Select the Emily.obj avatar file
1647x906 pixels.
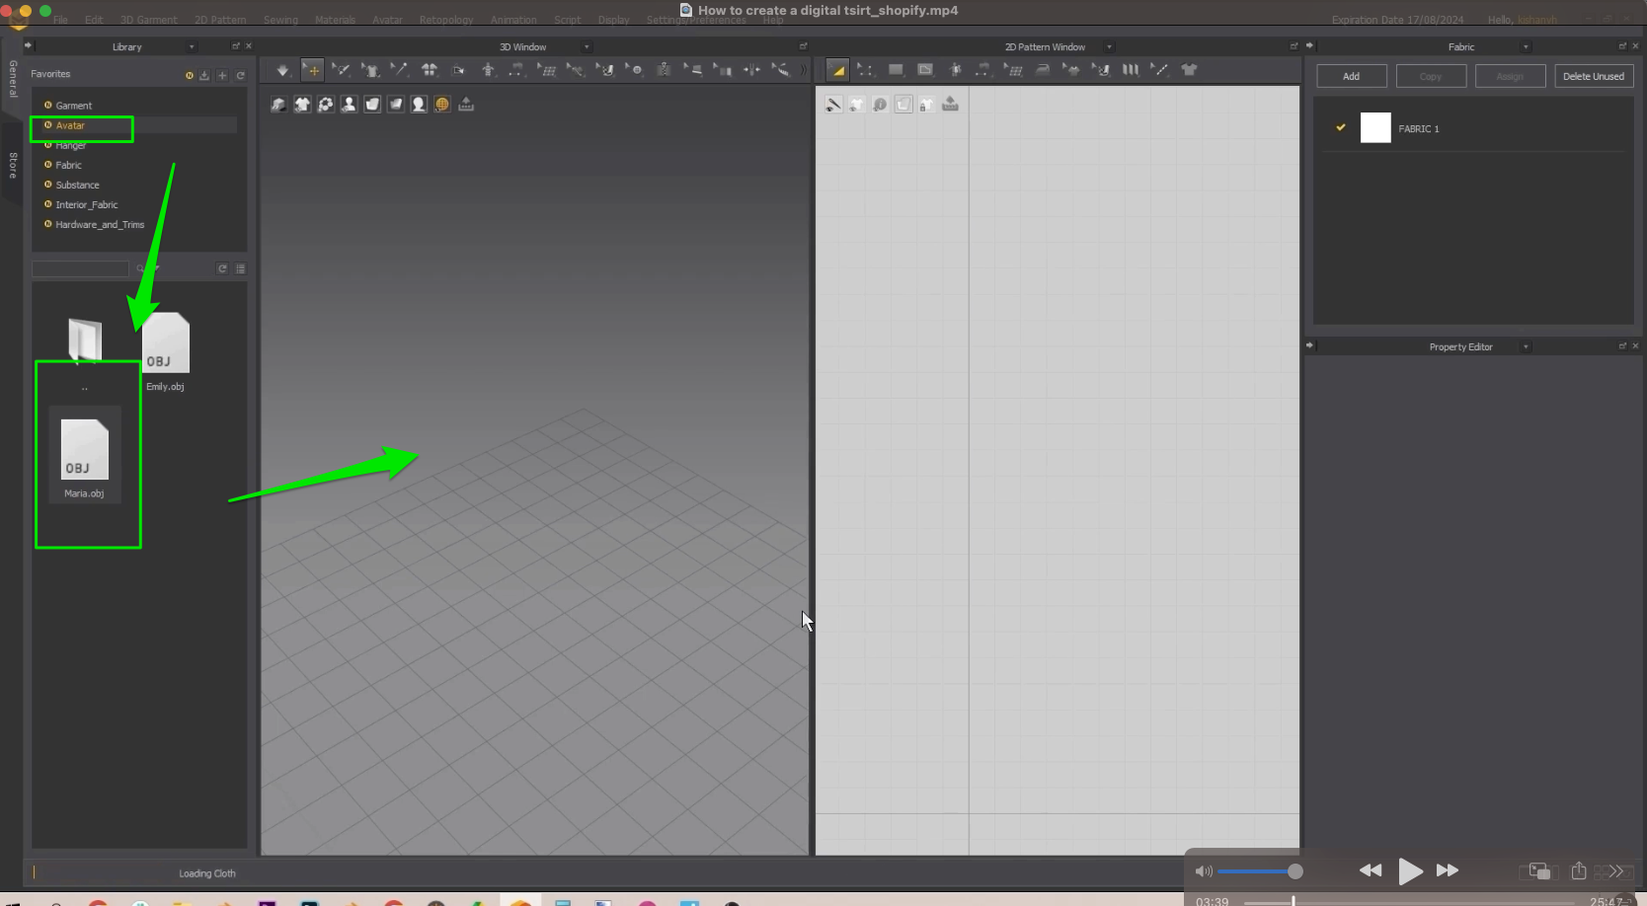(x=166, y=351)
